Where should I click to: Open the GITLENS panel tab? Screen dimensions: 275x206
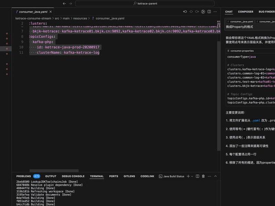(129, 176)
